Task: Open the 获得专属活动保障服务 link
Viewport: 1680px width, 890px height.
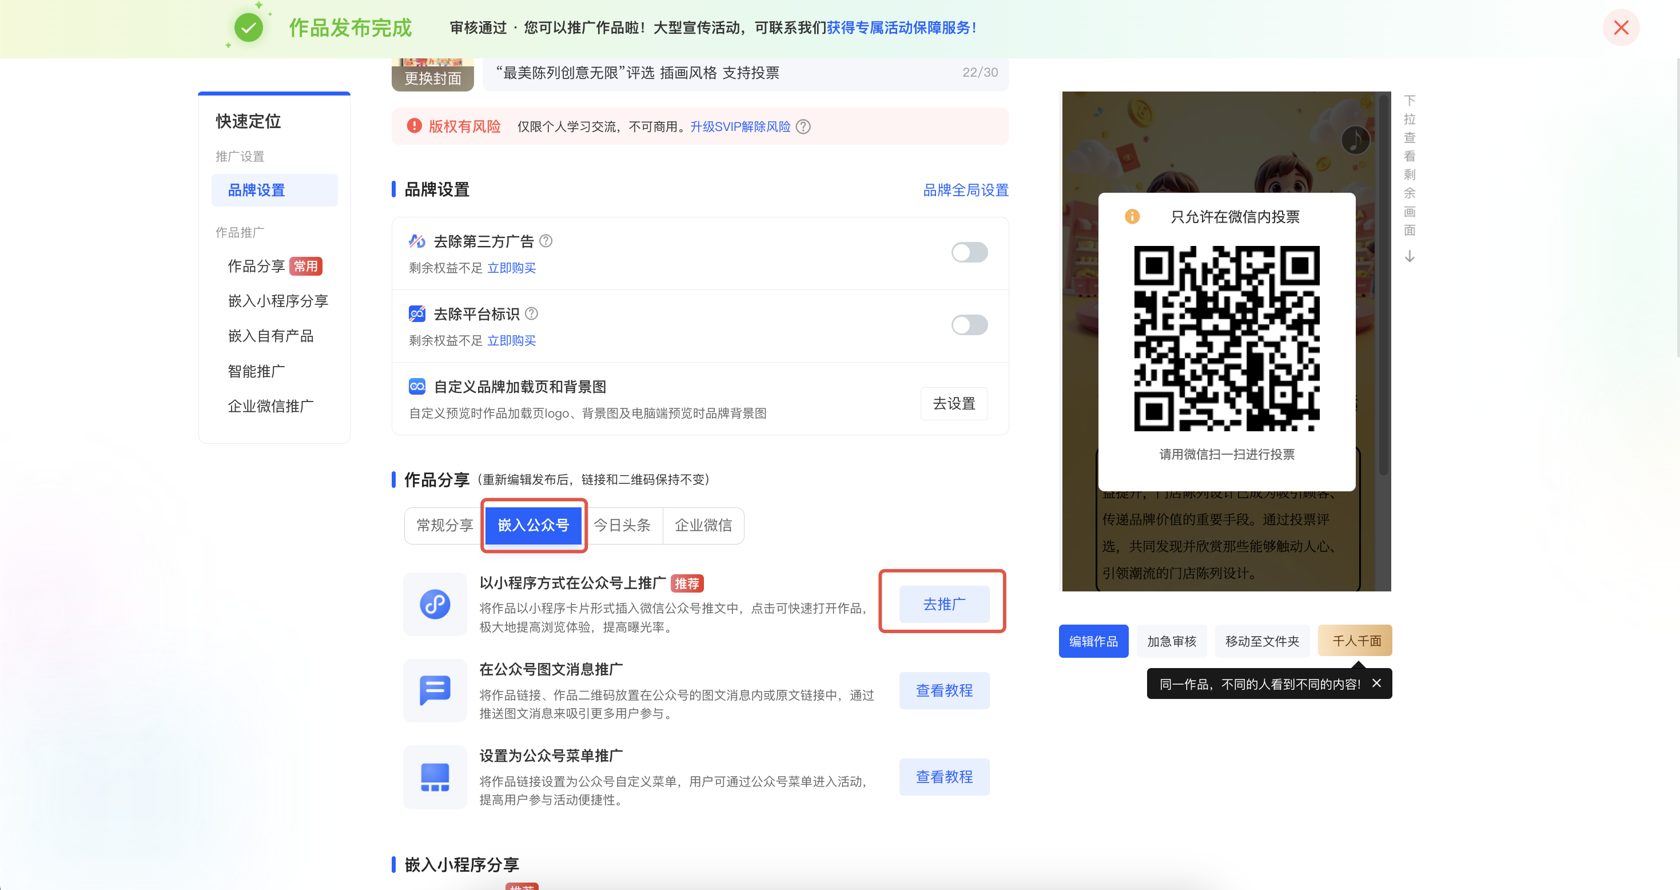Action: pyautogui.click(x=901, y=27)
